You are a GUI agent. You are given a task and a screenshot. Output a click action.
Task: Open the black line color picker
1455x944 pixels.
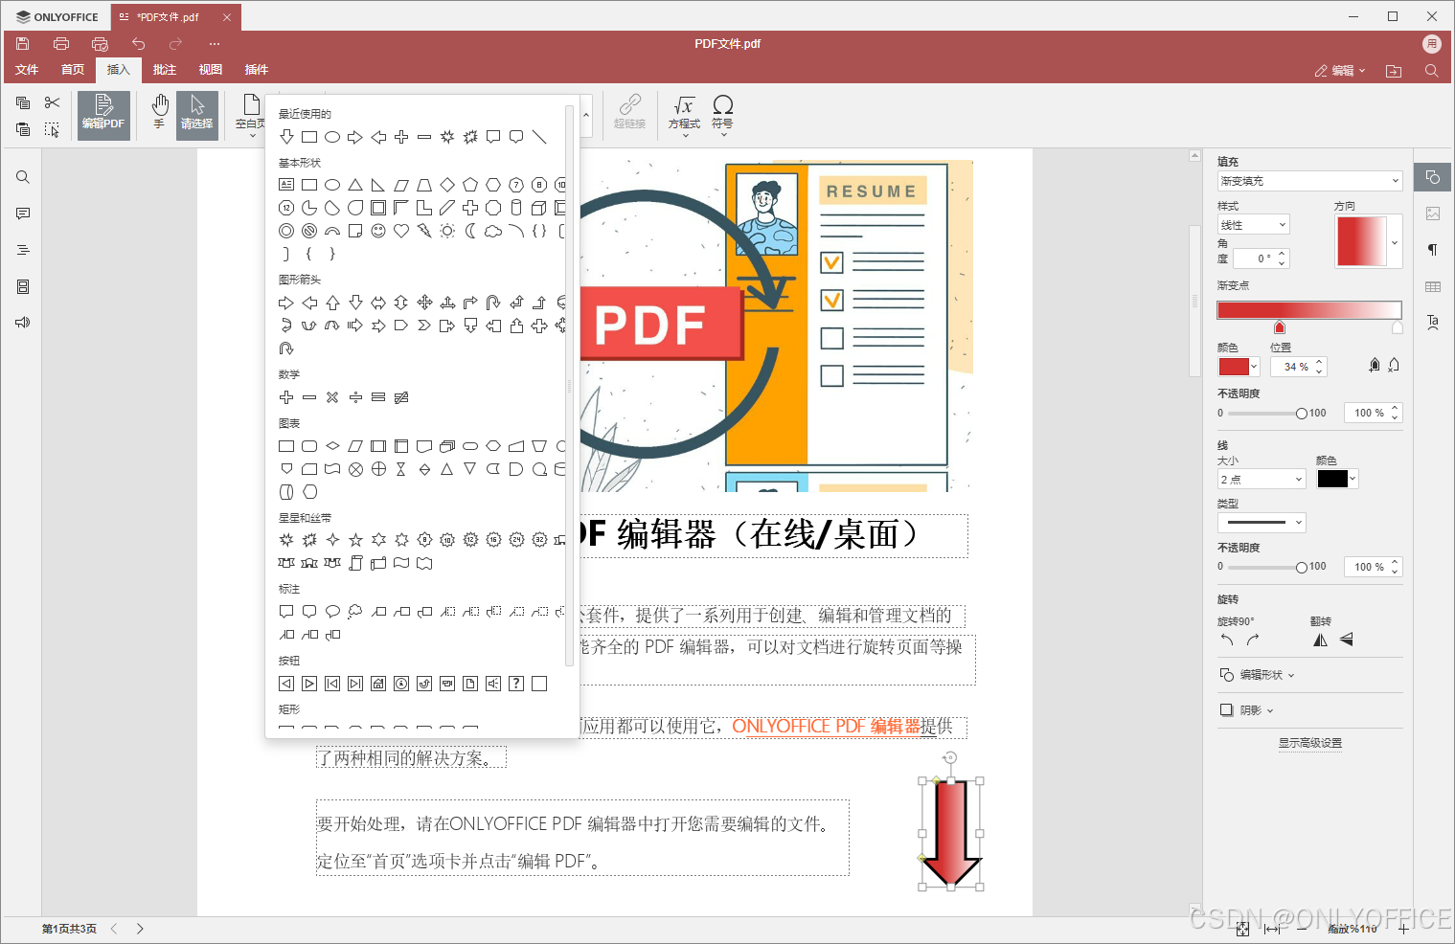click(x=1338, y=480)
